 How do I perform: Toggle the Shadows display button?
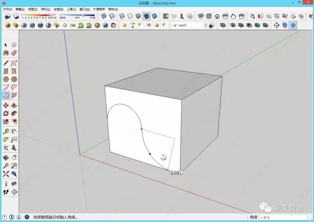pos(16,16)
